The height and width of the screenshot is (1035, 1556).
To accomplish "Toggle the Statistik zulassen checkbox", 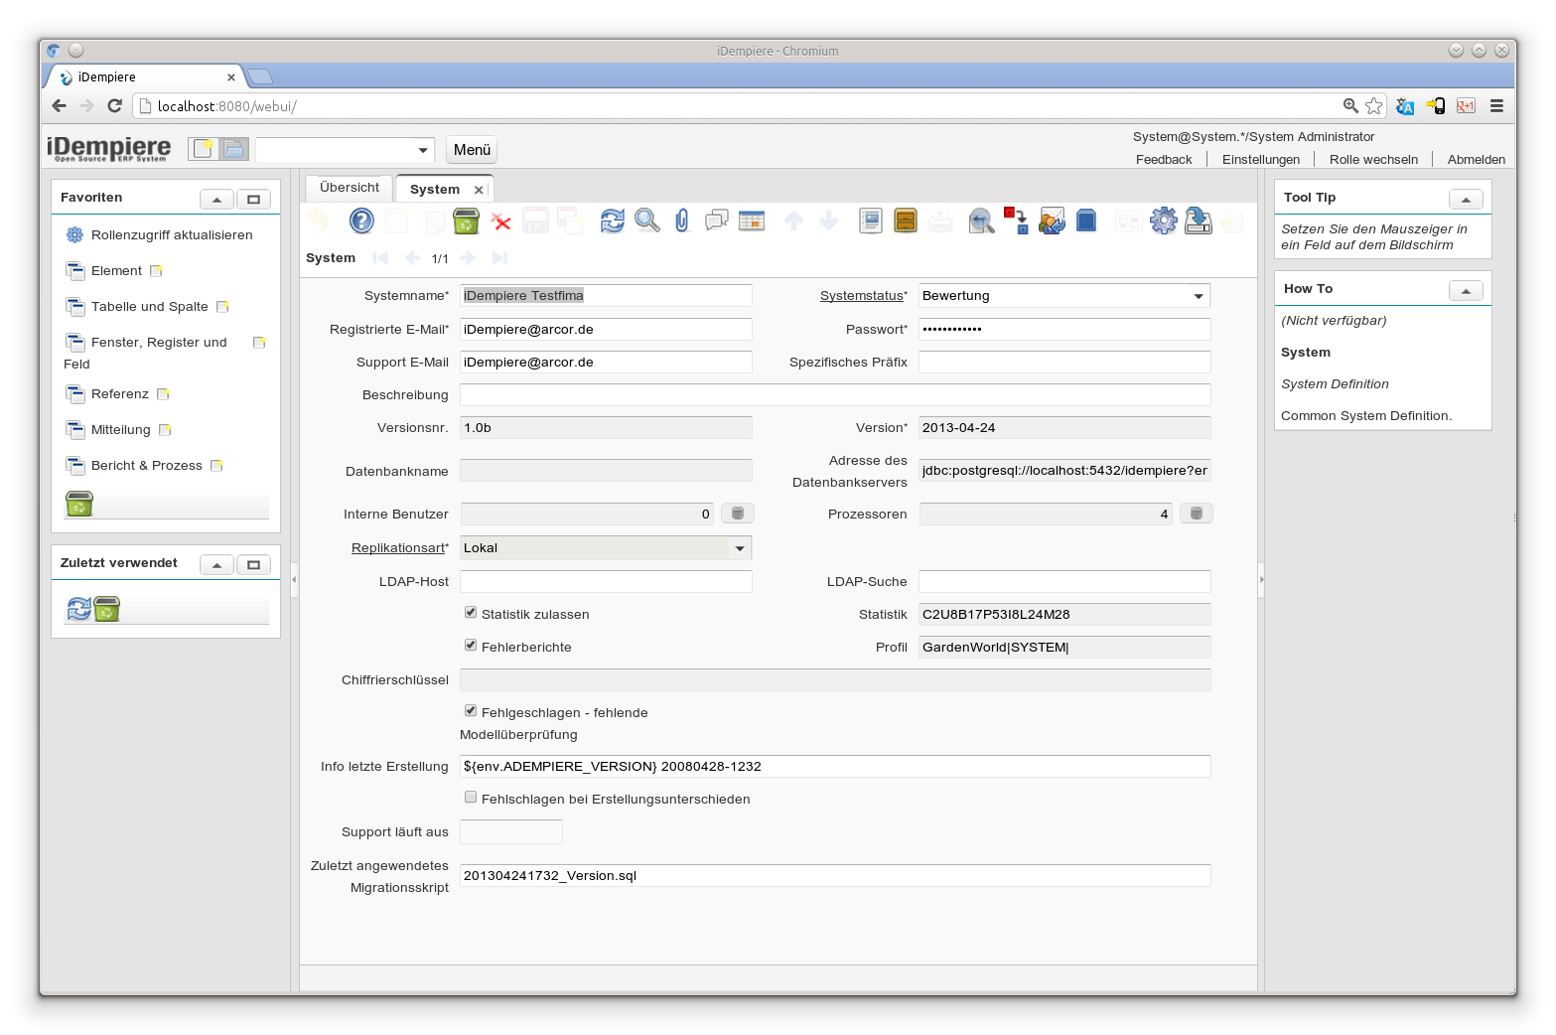I will click(x=471, y=613).
